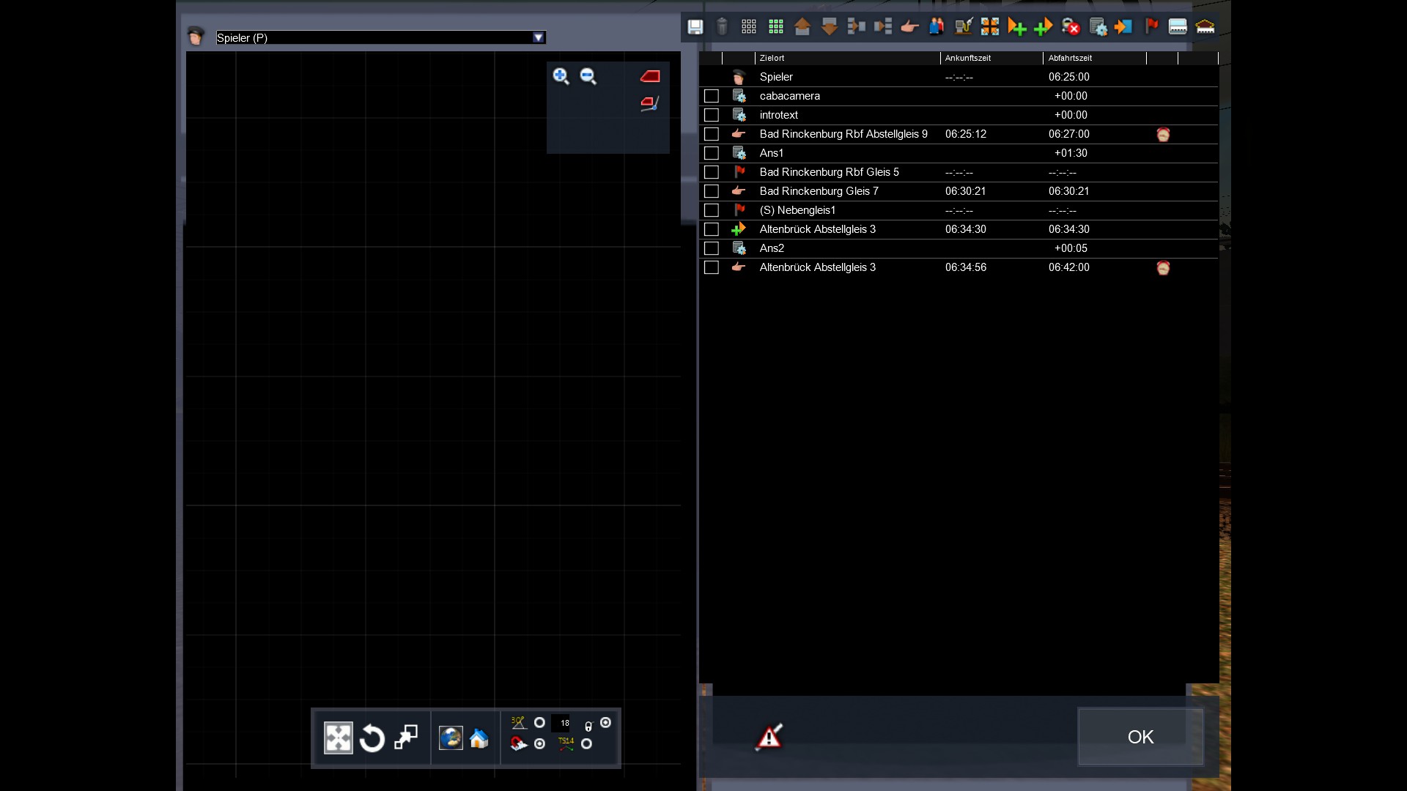This screenshot has width=1407, height=791.
Task: Click the rotate reset arrow icon
Action: [372, 738]
